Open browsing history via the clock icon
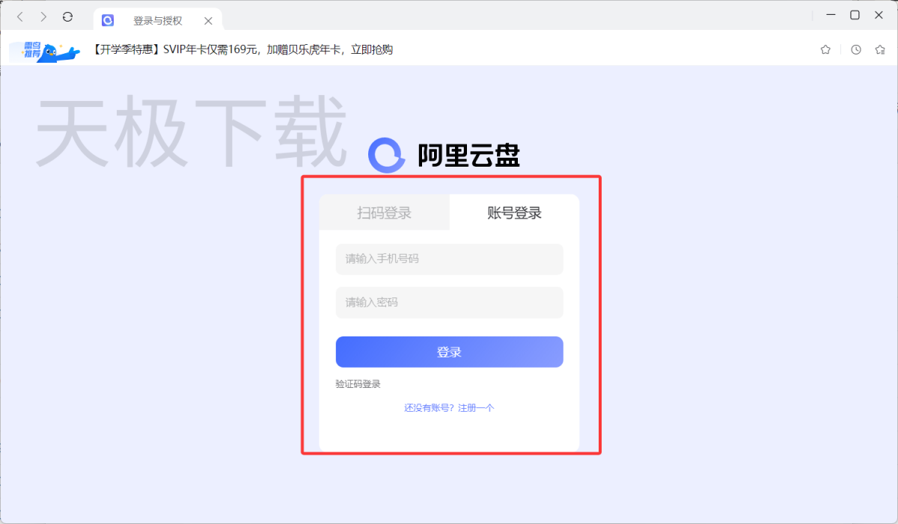The height and width of the screenshot is (524, 898). coord(856,49)
